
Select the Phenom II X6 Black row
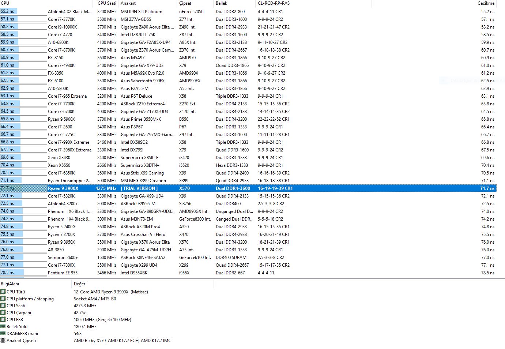[248, 211]
